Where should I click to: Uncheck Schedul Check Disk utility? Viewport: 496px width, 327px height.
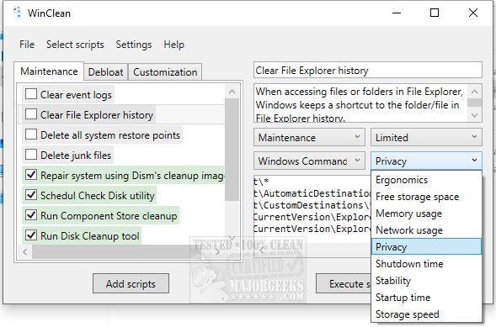31,195
